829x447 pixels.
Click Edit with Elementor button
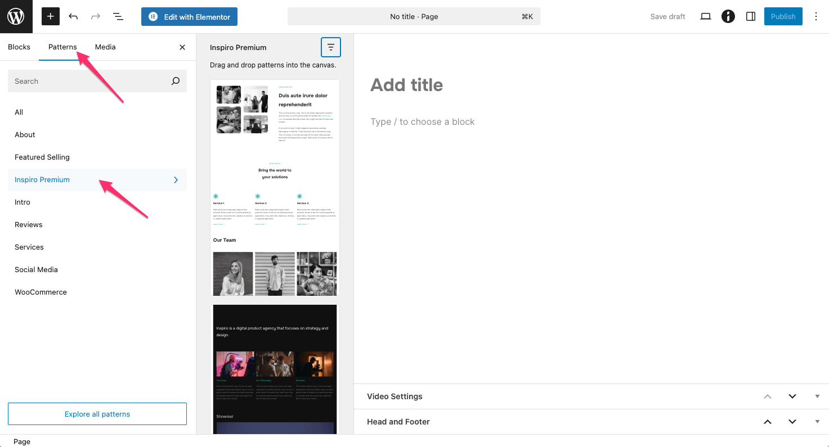tap(189, 17)
